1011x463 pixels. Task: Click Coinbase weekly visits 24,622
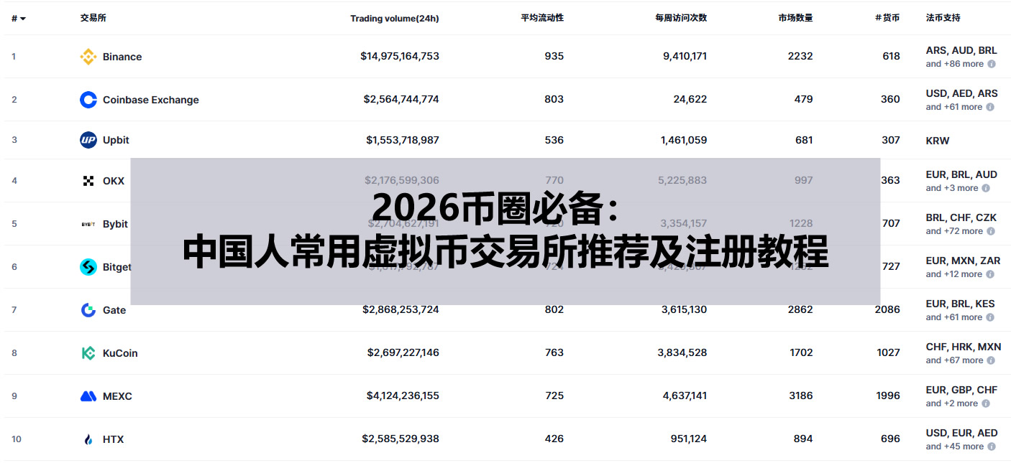click(690, 99)
